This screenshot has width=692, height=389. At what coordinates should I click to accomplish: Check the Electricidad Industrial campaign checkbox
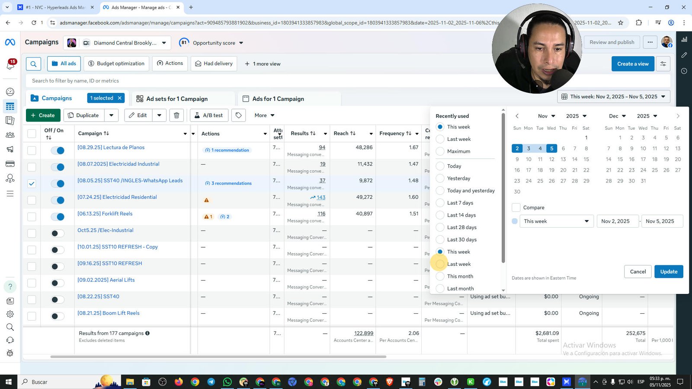(32, 167)
